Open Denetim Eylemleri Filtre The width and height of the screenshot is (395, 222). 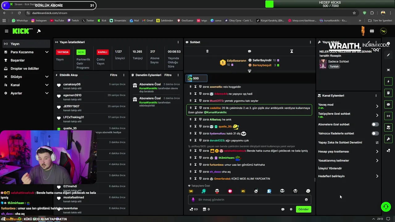pos(168,75)
